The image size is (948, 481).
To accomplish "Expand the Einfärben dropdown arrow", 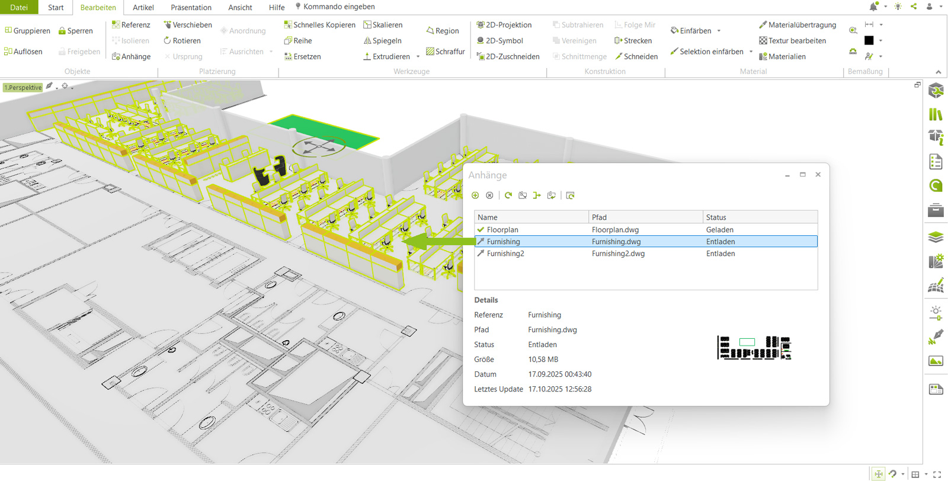I will point(719,31).
